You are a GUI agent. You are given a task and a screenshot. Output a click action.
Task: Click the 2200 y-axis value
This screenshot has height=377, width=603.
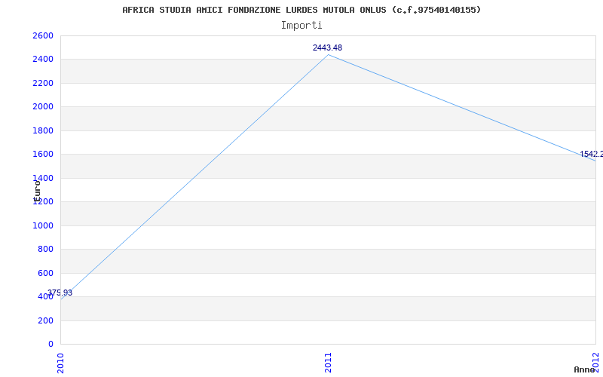(43, 83)
